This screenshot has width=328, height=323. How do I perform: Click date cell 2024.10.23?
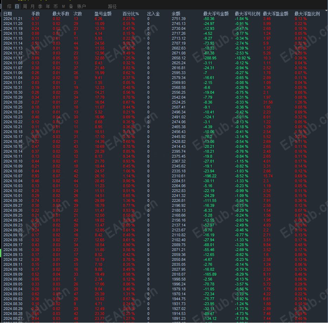[x=13, y=117]
